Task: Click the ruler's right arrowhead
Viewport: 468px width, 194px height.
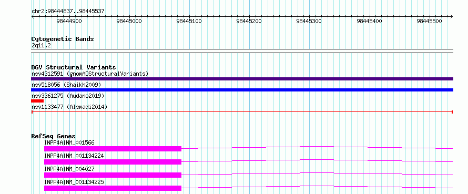Action: click(452, 16)
